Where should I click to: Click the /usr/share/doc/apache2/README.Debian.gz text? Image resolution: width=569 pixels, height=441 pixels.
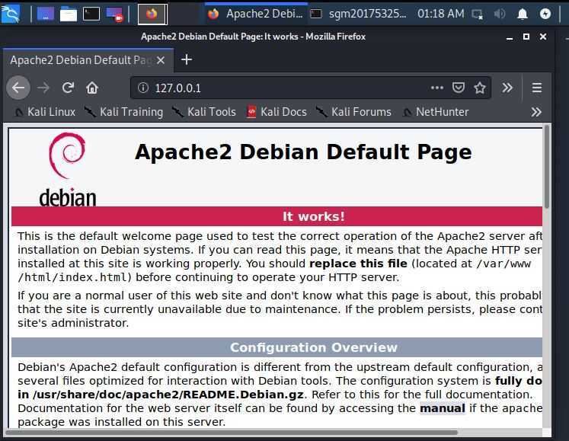pos(168,395)
